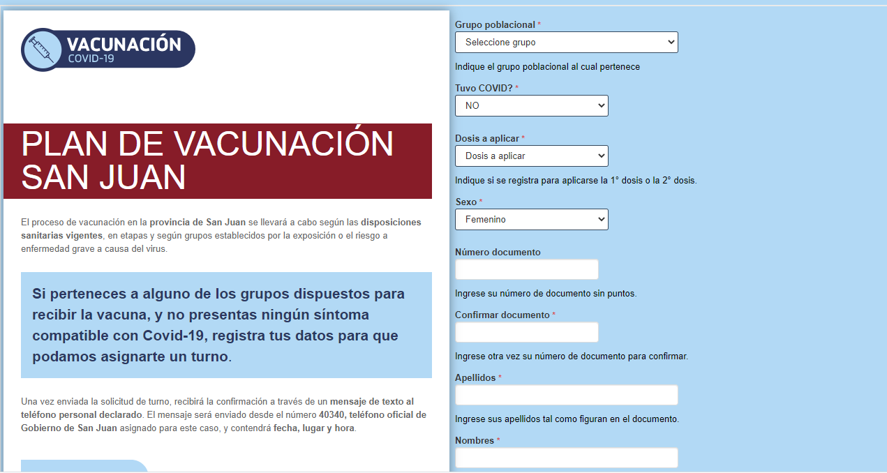Click the Nombres input field

coord(566,458)
